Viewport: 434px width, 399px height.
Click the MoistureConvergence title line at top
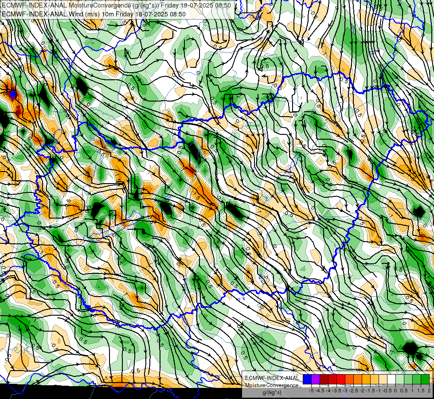[116, 5]
